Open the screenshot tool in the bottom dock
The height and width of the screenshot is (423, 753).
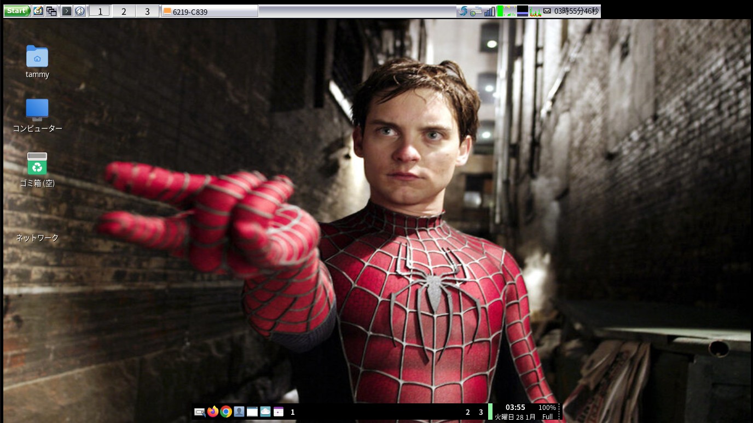coord(200,412)
